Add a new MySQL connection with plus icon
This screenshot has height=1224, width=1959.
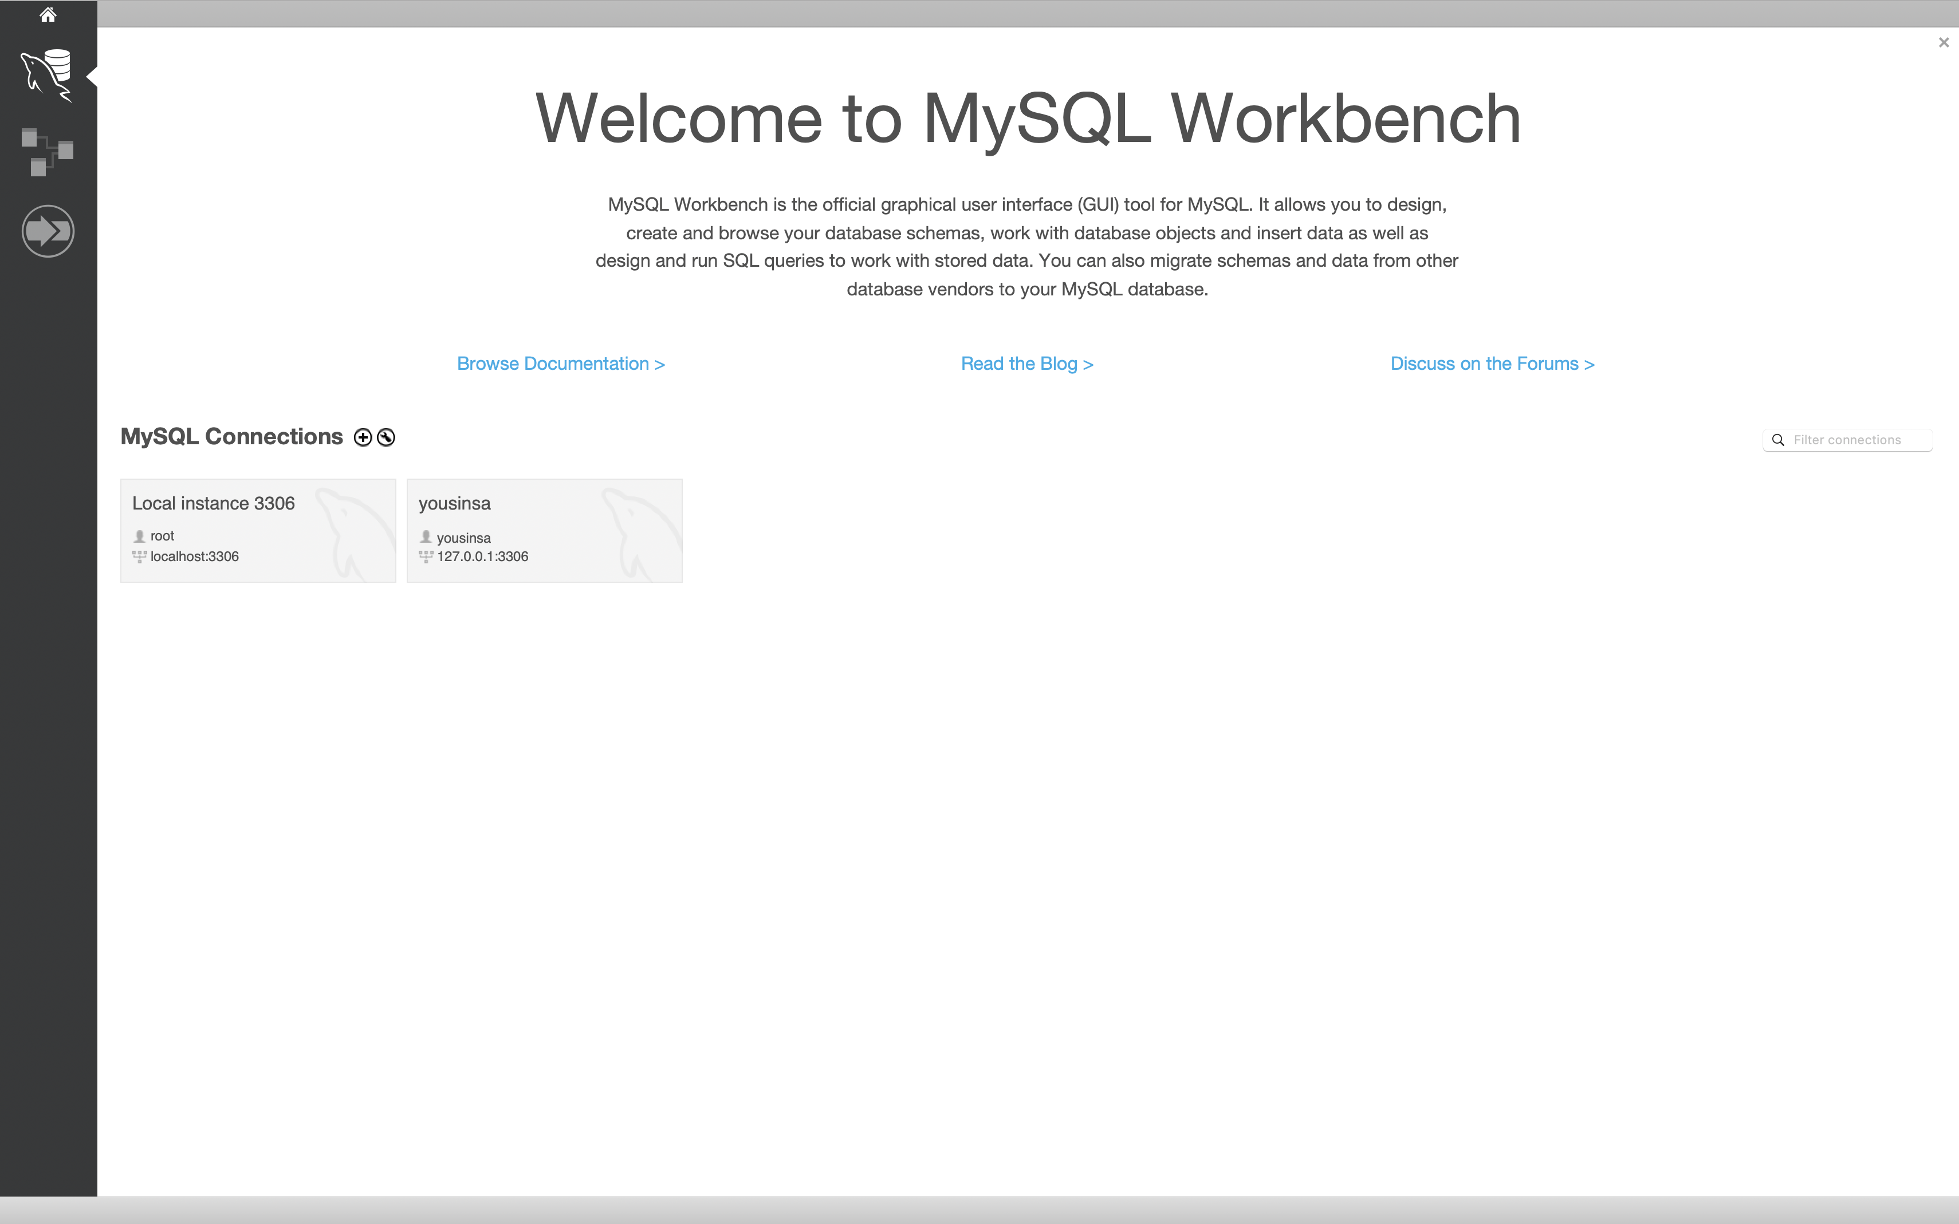pos(363,437)
